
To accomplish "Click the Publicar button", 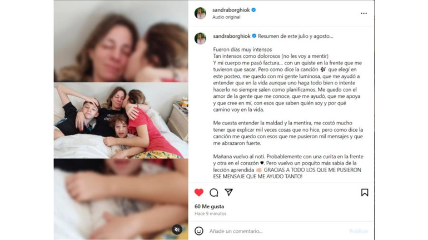I will coord(359,231).
